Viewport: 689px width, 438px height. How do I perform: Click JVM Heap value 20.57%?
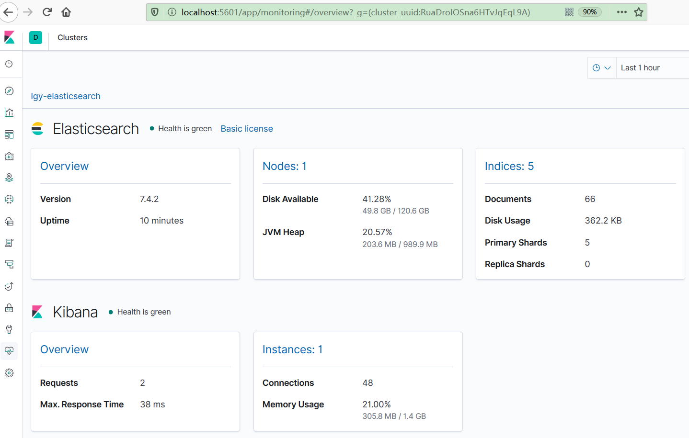click(x=377, y=232)
